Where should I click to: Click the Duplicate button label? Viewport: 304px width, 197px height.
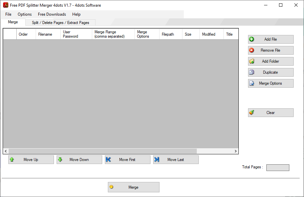(270, 72)
